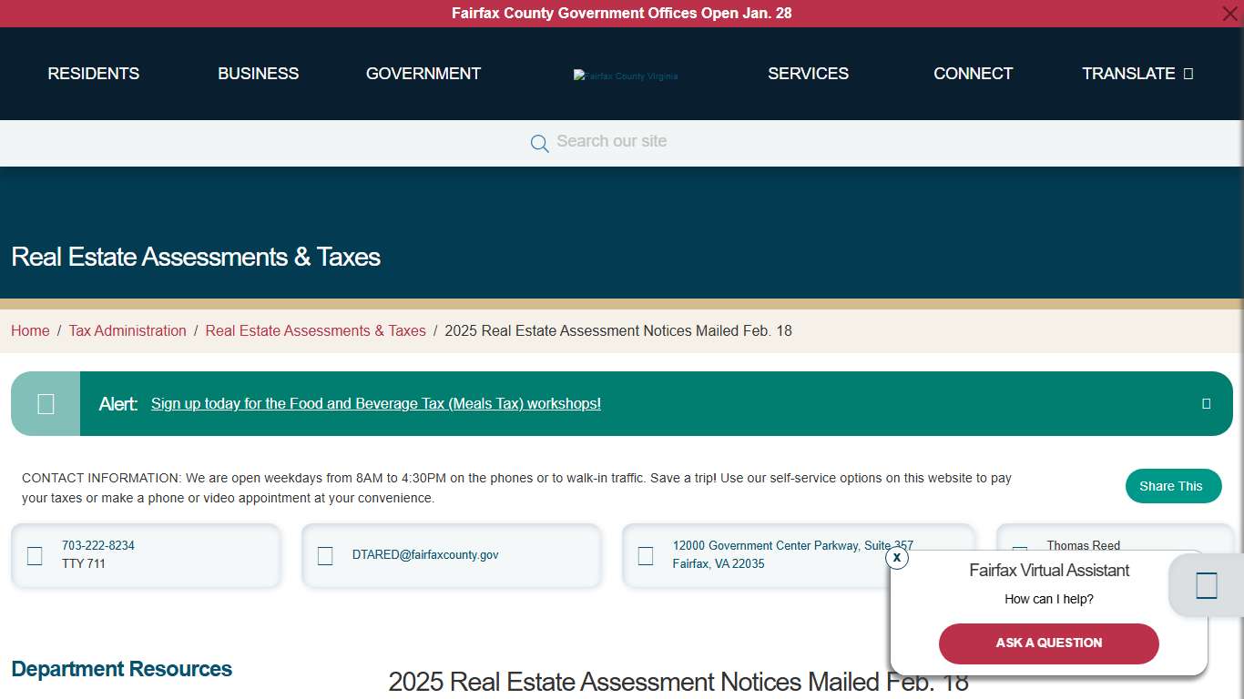Viewport: 1244px width, 699px height.
Task: Click the envelope icon beside DTARED@fairfaxcounty.gov
Action: 325,555
